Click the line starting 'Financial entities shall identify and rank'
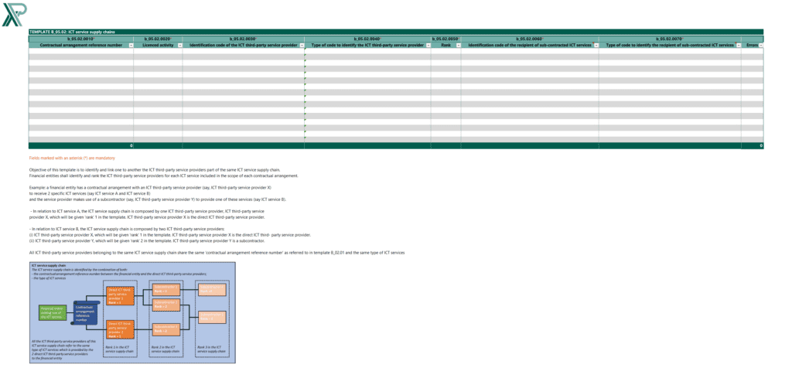The width and height of the screenshot is (792, 368). pos(164,175)
